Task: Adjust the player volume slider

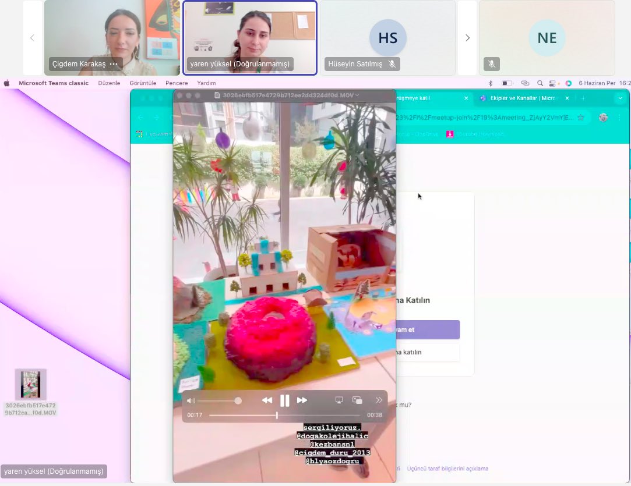Action: [219, 401]
